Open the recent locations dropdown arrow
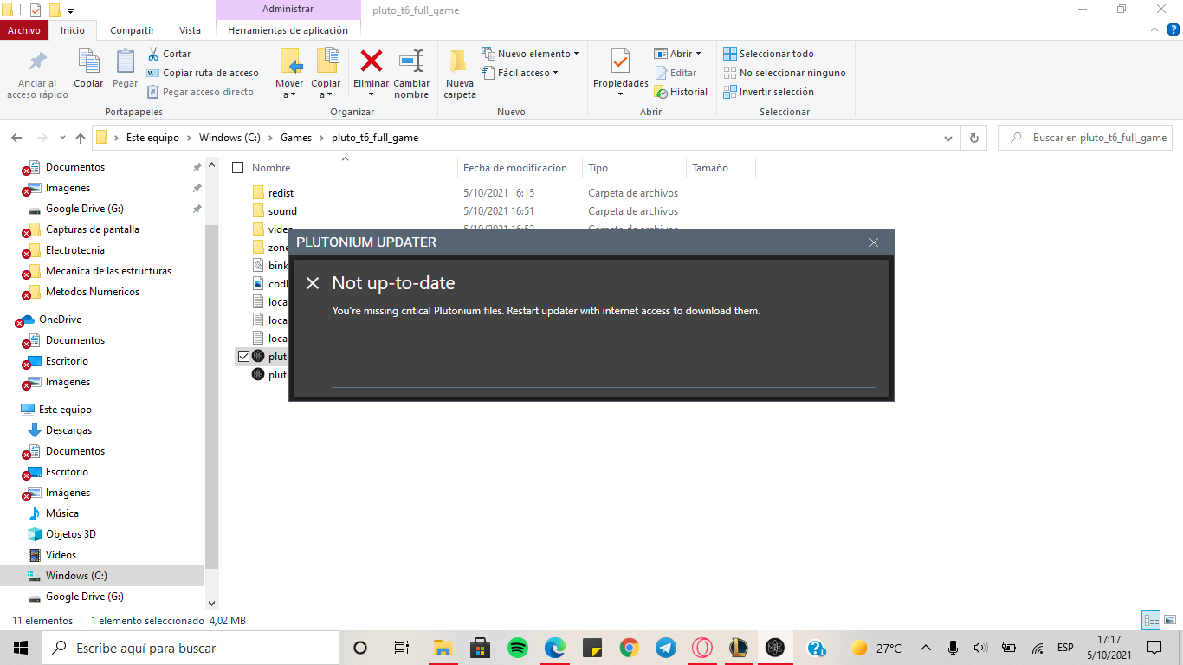1183x665 pixels. pos(62,138)
